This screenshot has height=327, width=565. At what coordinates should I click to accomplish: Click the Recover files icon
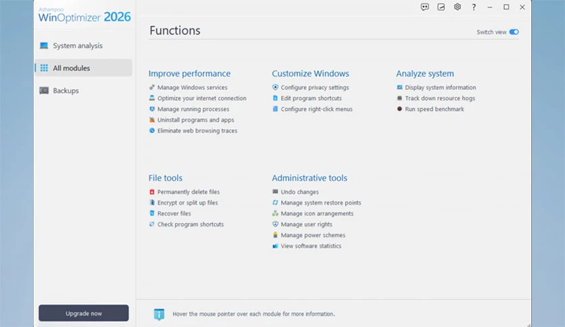(151, 213)
